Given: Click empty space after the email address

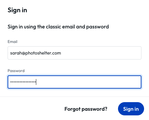Looking at the screenshot, I should click(x=101, y=53).
